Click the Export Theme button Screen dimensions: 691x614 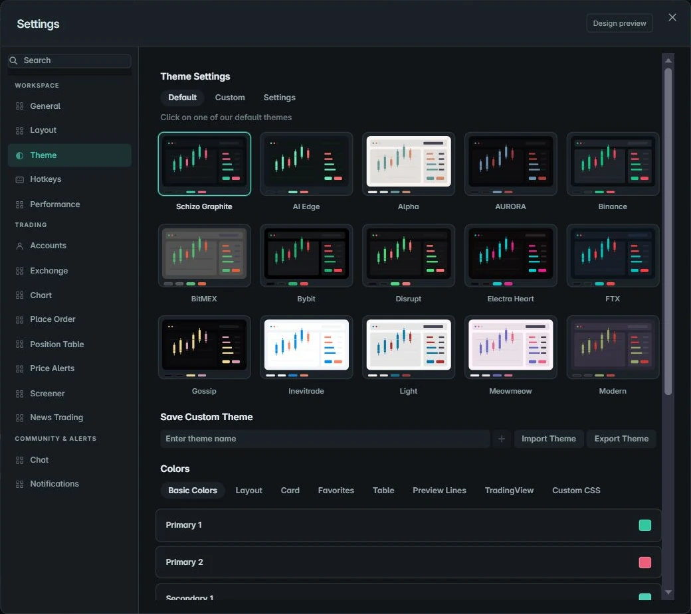621,439
